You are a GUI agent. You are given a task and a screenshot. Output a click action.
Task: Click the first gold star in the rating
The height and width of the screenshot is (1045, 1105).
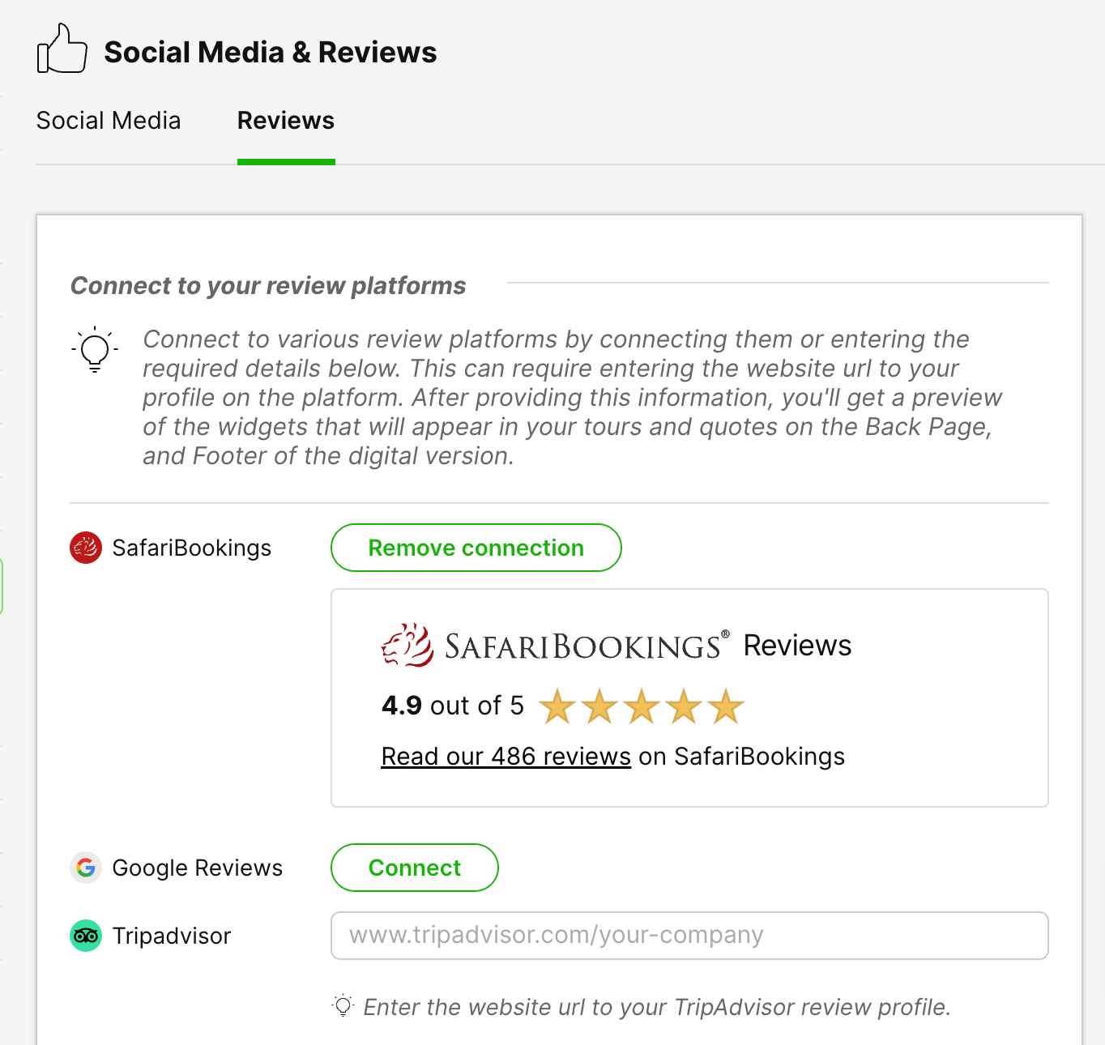coord(557,706)
